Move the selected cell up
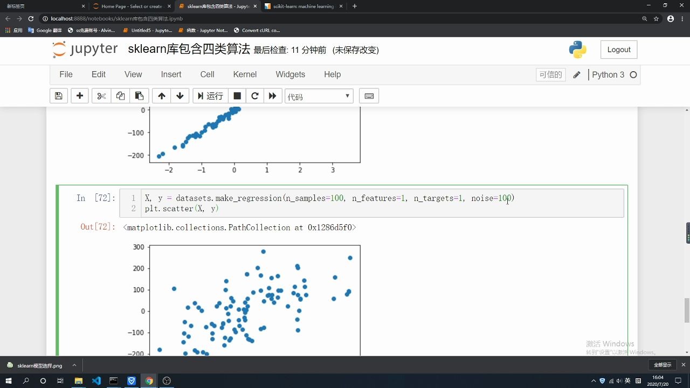 click(x=161, y=95)
